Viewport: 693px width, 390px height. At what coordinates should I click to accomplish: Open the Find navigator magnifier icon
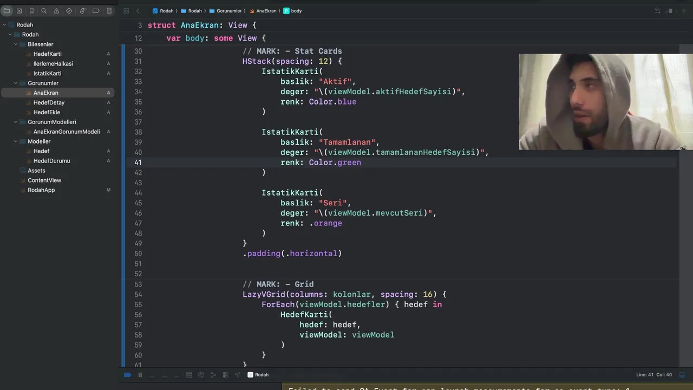[44, 11]
